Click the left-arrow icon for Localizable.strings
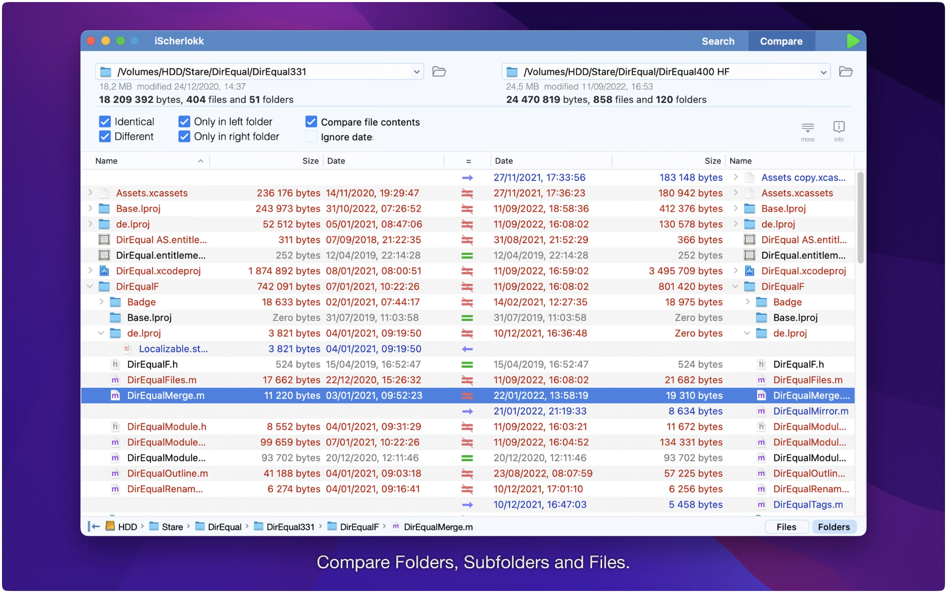The width and height of the screenshot is (946, 592). point(467,349)
